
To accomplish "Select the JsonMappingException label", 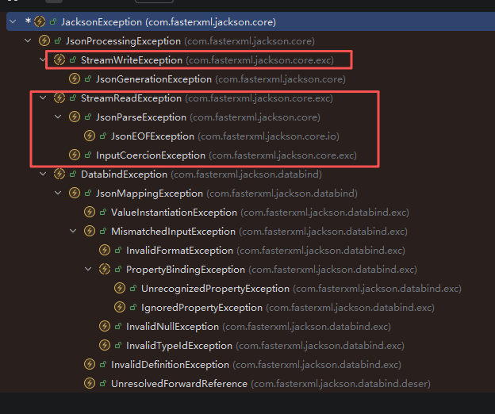I will click(149, 194).
